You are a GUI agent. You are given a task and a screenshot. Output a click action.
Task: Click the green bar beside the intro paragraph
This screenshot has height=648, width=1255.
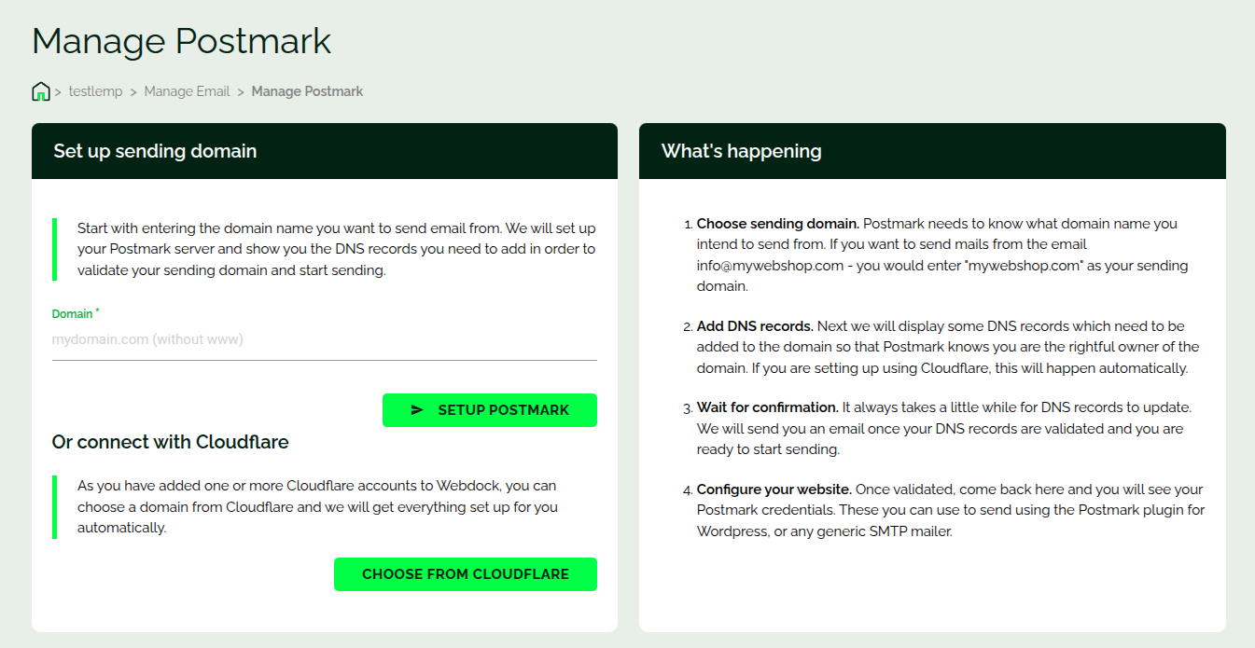pos(55,249)
